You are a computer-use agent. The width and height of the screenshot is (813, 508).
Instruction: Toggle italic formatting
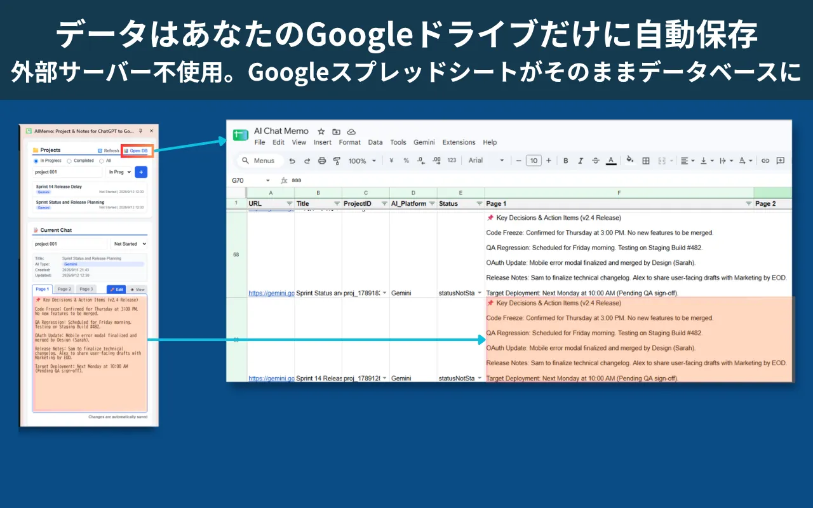(581, 161)
